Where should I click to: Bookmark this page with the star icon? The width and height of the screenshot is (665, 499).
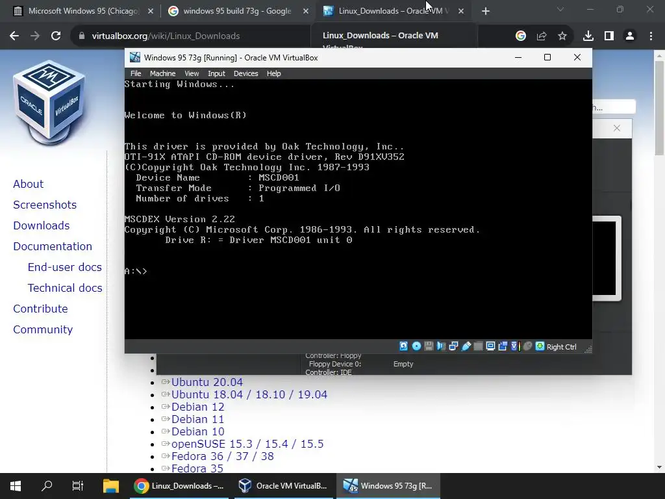(x=562, y=36)
